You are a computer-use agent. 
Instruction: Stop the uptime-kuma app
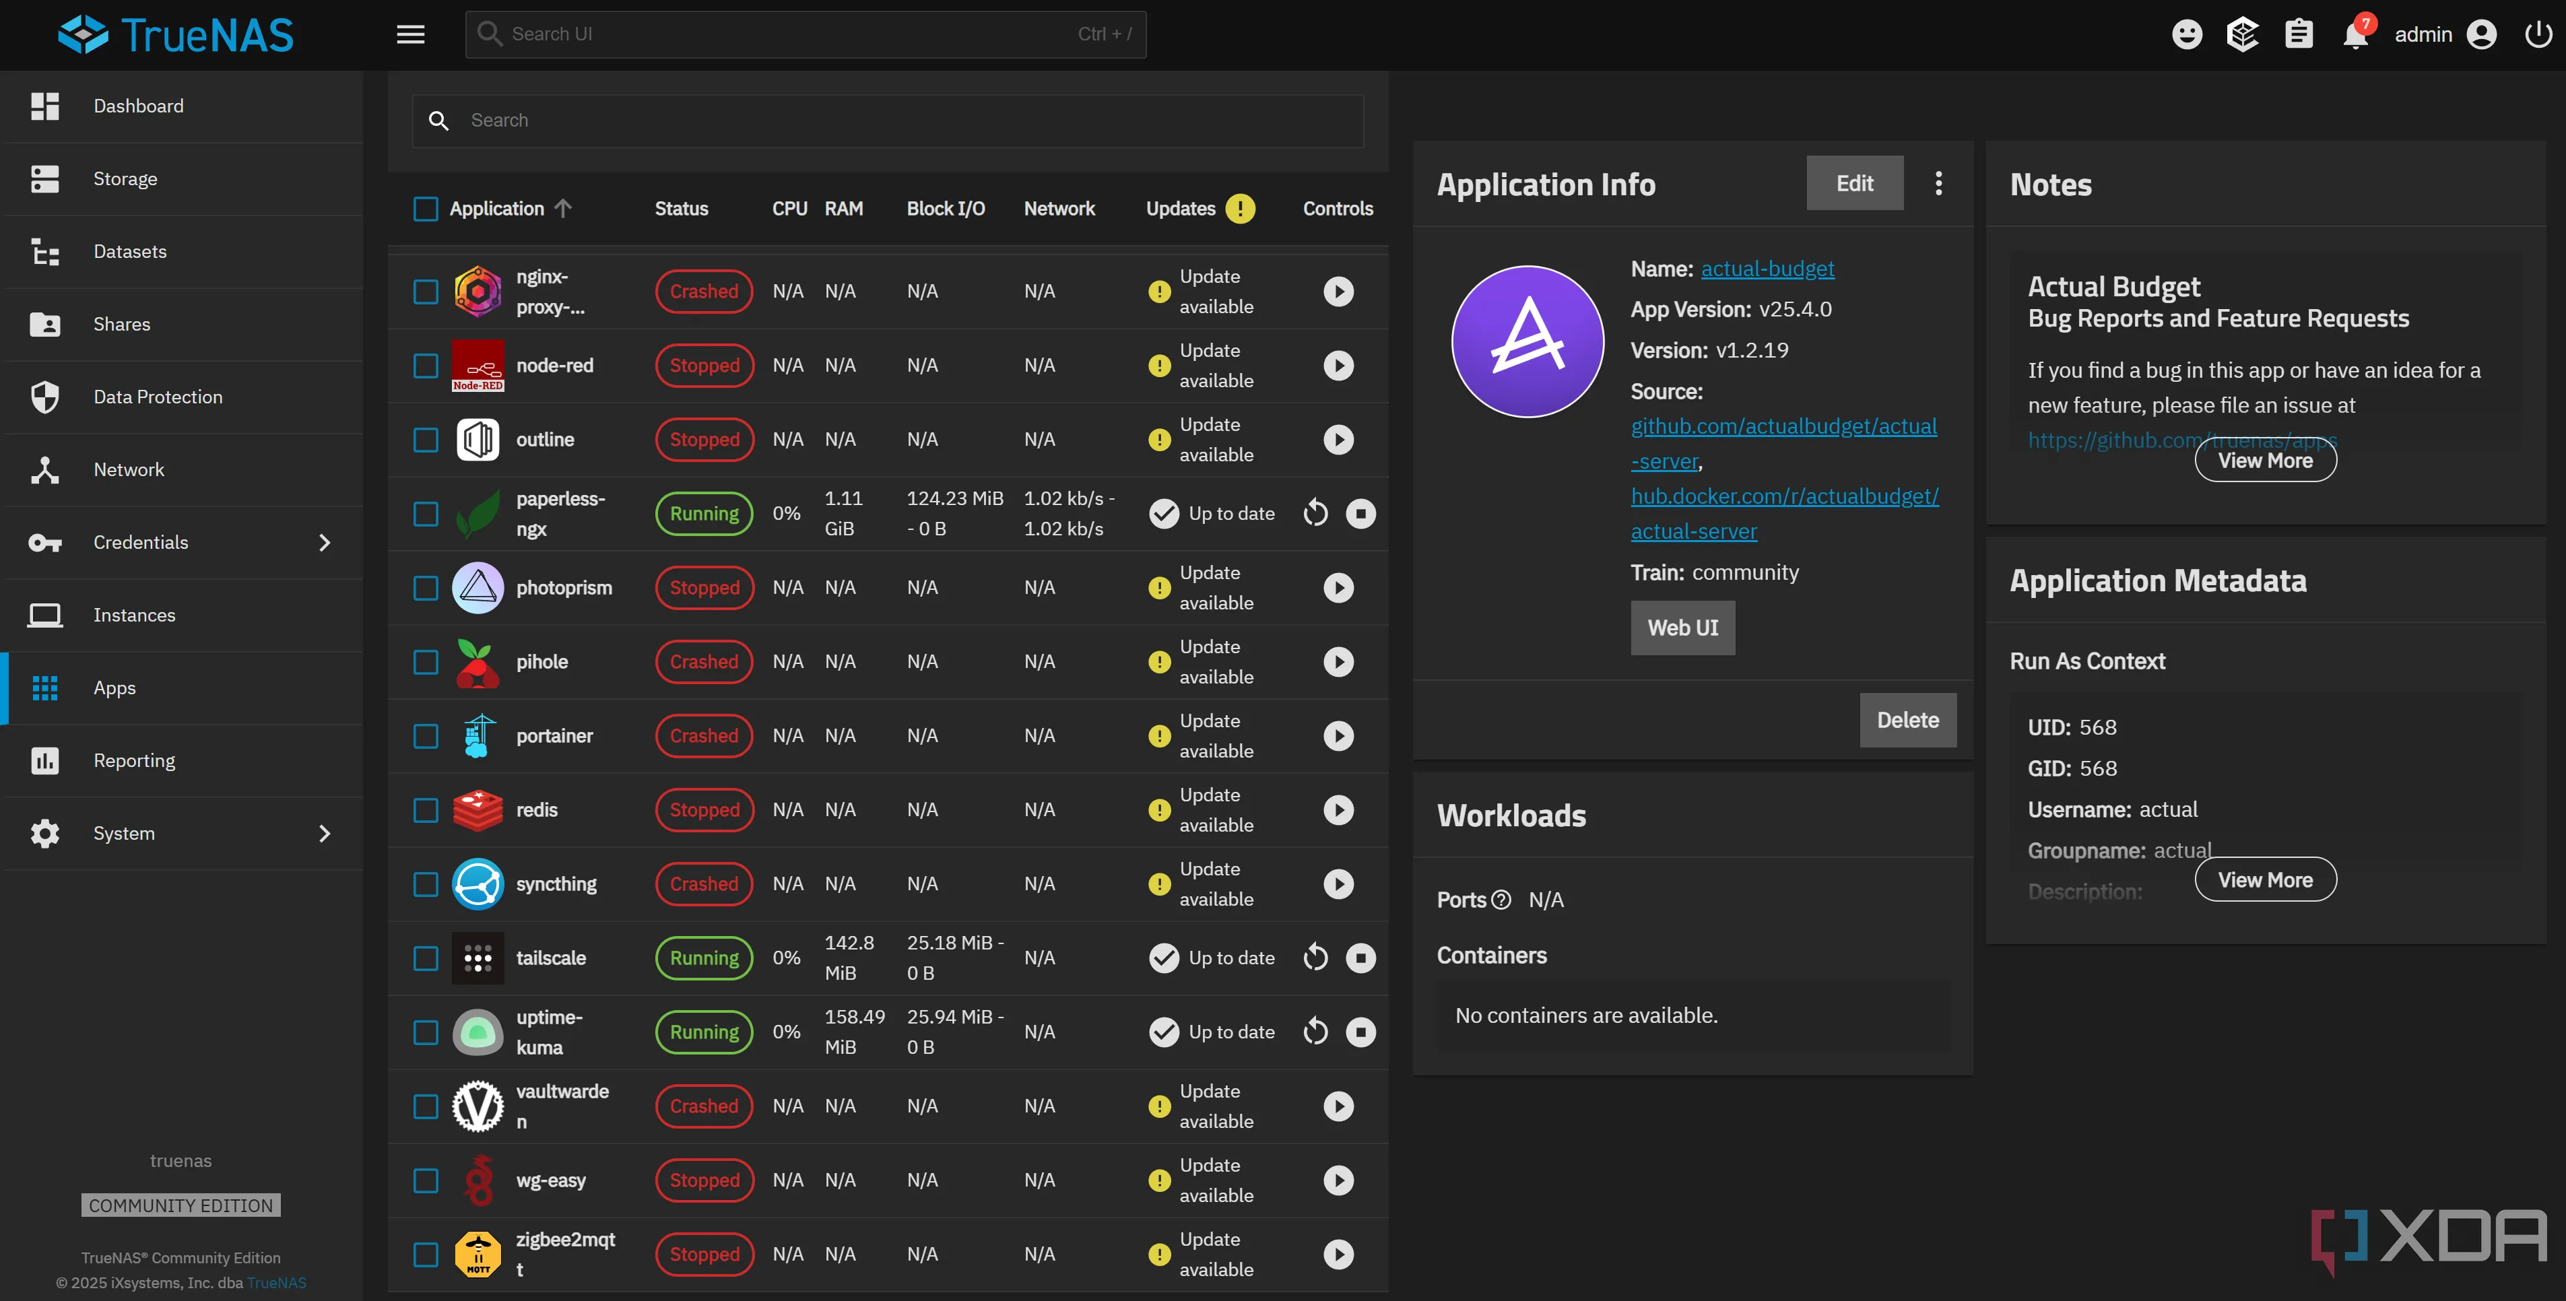(x=1360, y=1032)
